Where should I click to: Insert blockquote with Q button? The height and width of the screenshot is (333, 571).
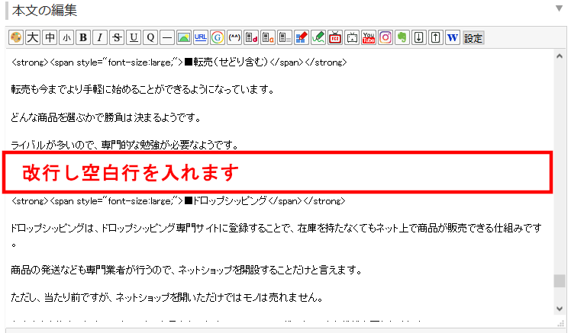click(150, 37)
